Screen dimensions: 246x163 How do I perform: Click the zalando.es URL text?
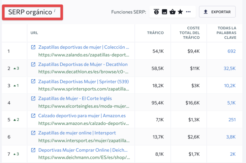tap(84, 55)
